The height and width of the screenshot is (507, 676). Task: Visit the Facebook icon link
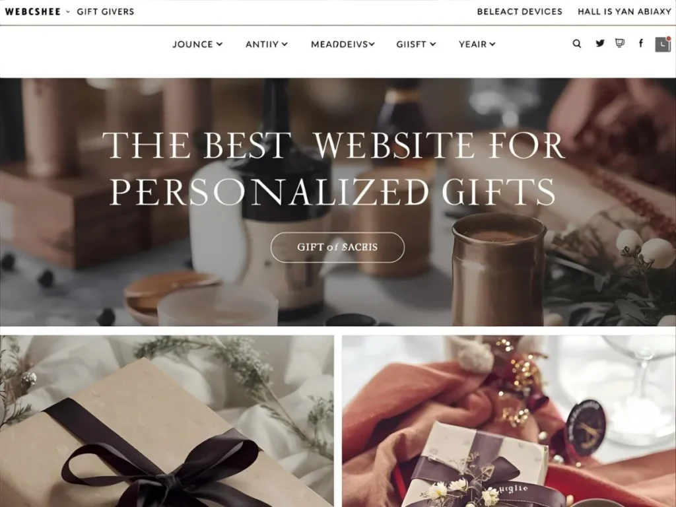pyautogui.click(x=640, y=43)
